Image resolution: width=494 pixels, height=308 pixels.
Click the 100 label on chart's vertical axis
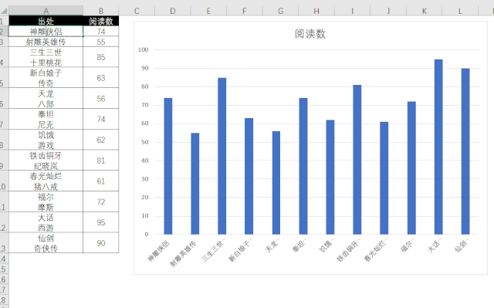click(x=143, y=49)
